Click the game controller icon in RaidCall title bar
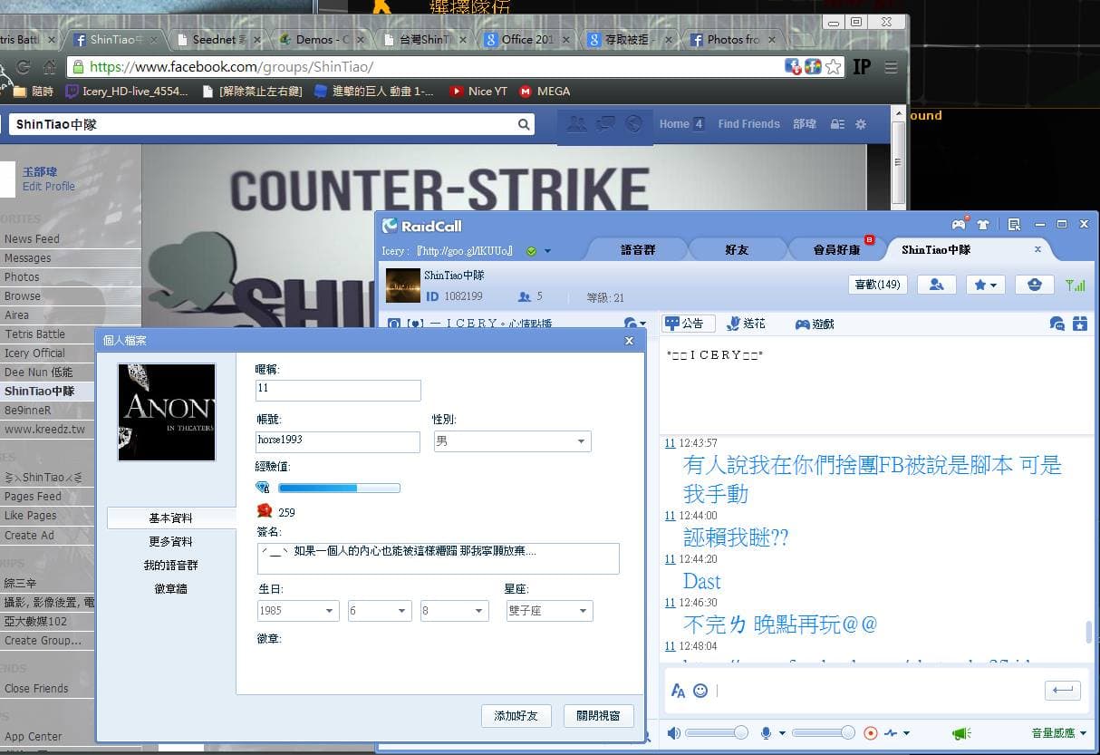Screen dimensions: 1100x755 [x=959, y=225]
